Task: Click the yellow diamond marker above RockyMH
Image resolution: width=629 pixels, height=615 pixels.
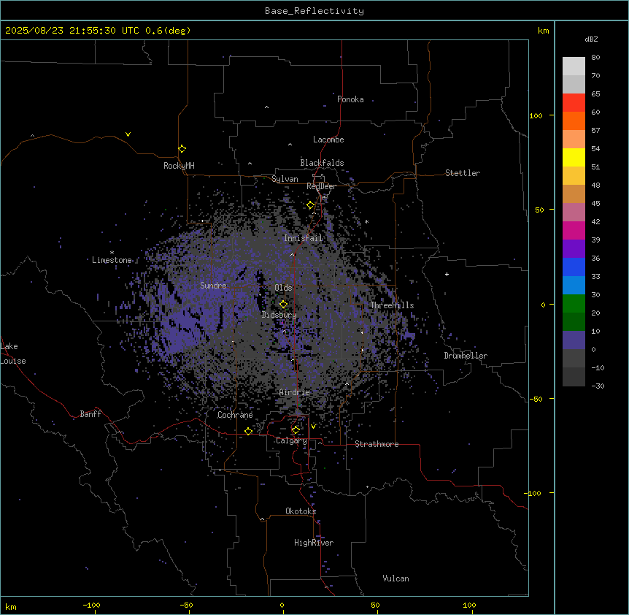Action: coord(182,149)
